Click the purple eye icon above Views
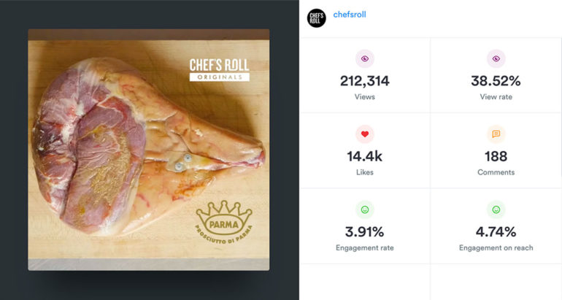The height and width of the screenshot is (300, 562). click(x=364, y=59)
